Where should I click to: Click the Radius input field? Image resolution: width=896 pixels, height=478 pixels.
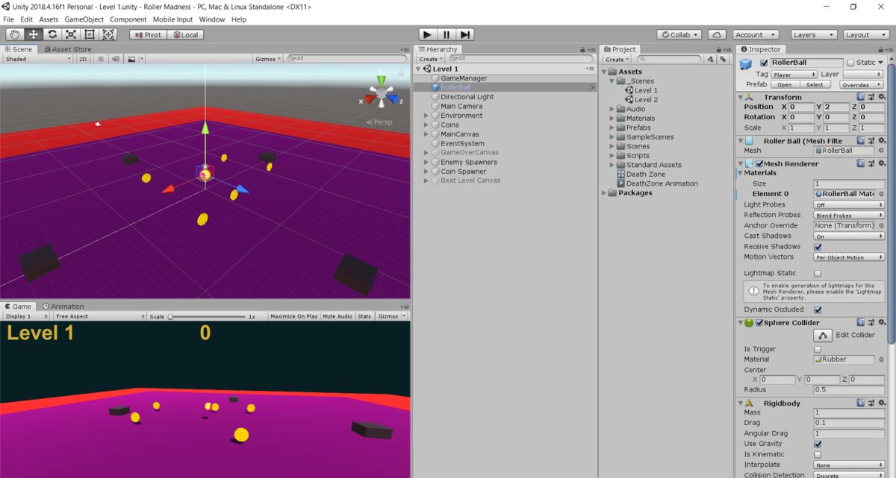[849, 390]
